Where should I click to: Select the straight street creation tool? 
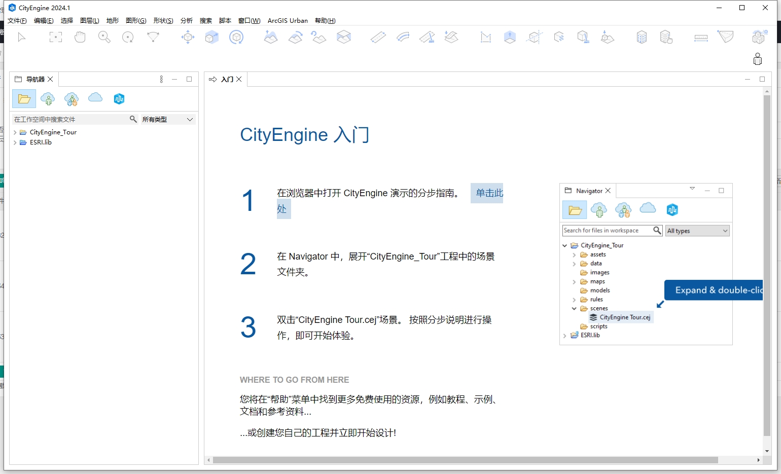(378, 37)
